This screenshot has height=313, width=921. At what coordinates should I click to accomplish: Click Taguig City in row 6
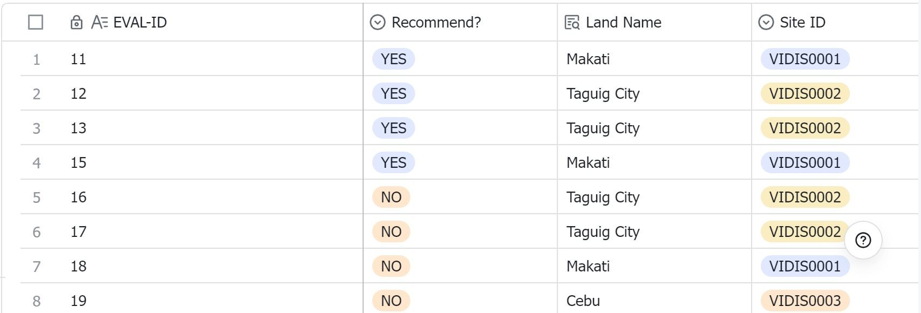603,232
